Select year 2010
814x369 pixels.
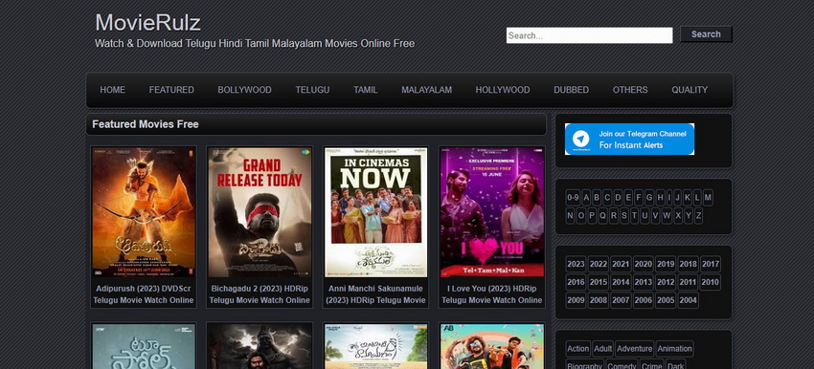[711, 282]
